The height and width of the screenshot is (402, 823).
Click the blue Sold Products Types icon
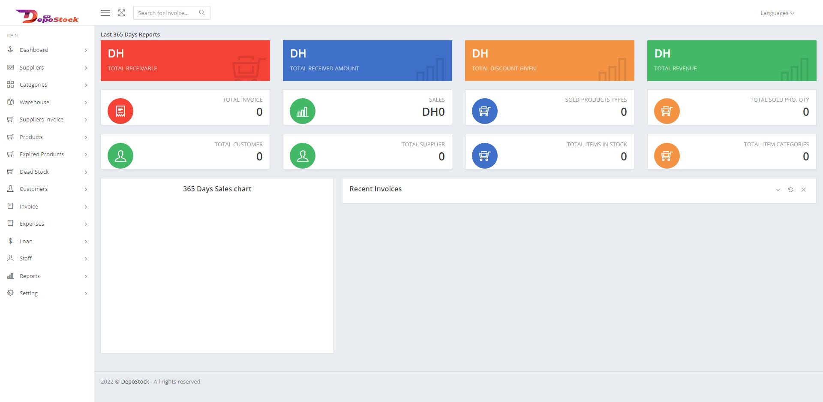click(x=485, y=111)
